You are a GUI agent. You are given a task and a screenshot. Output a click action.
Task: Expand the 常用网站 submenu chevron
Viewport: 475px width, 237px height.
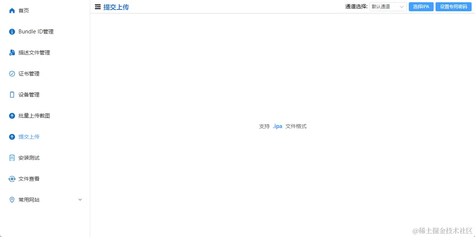click(80, 199)
